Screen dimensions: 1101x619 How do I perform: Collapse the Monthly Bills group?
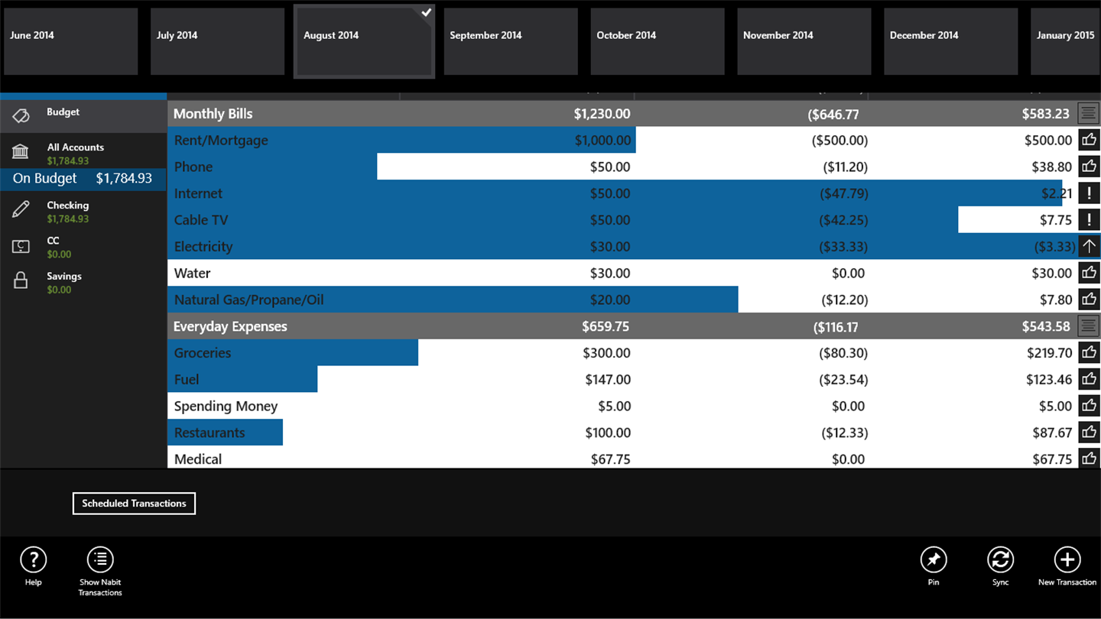1089,114
